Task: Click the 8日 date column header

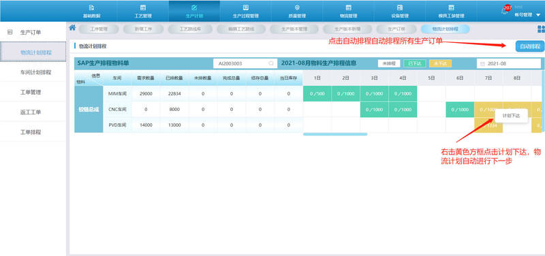Action: (x=517, y=78)
